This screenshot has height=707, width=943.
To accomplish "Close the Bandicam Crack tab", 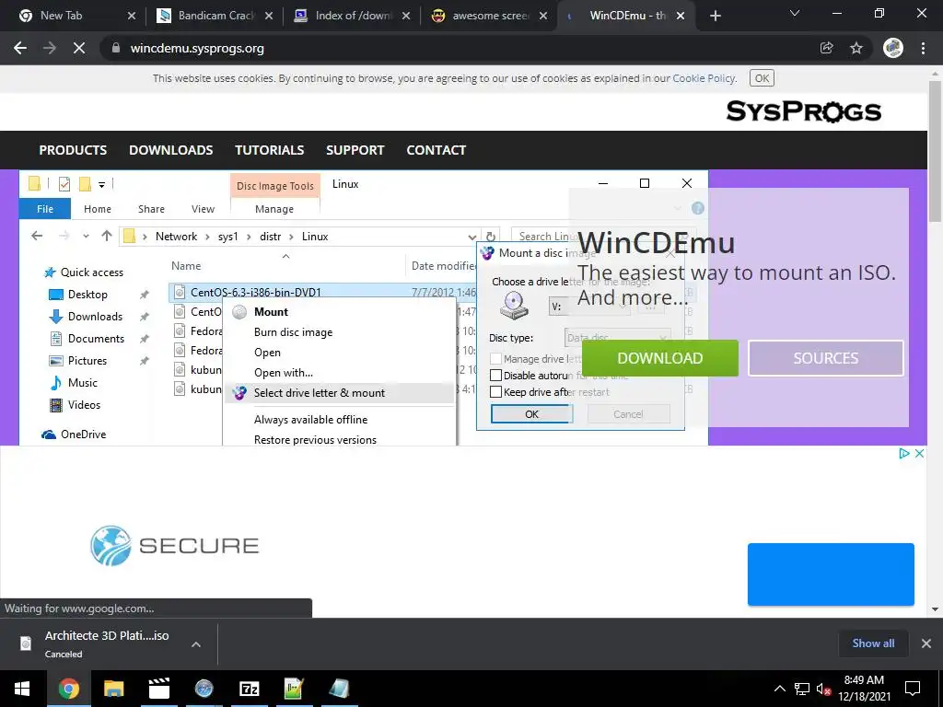I will 269,16.
